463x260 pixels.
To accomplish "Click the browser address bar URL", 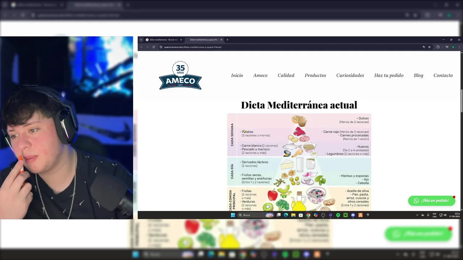I will click(193, 47).
